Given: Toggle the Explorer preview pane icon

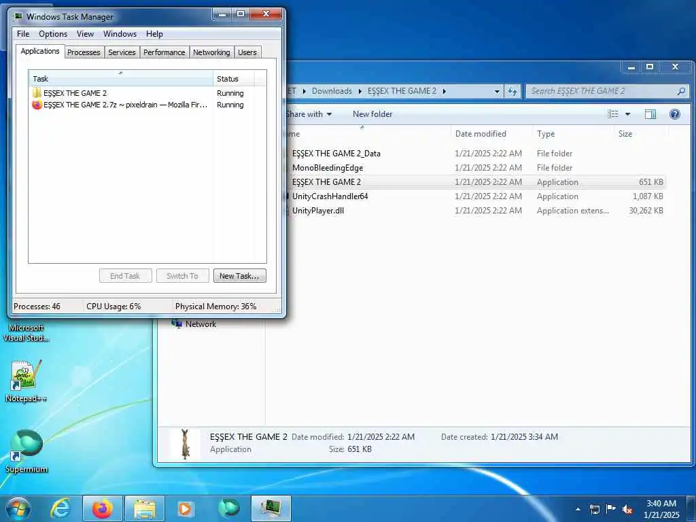Looking at the screenshot, I should pyautogui.click(x=650, y=114).
